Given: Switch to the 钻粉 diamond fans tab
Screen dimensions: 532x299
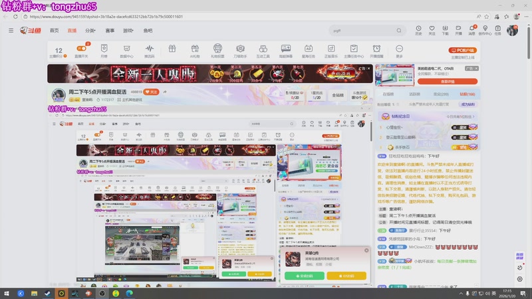Looking at the screenshot, I should click(467, 94).
